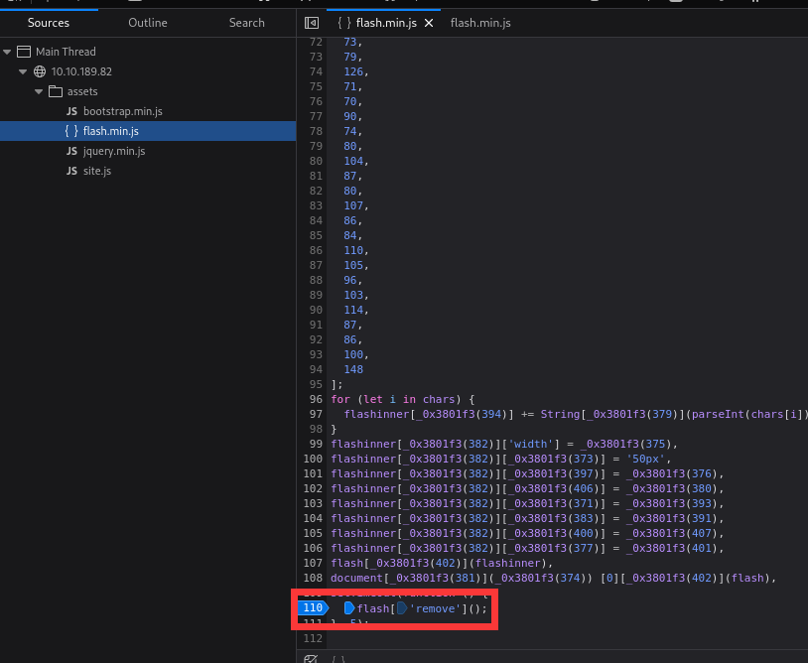Image resolution: width=808 pixels, height=663 pixels.
Task: Add a breakpoint on line 107 gutter
Action: coord(313,563)
